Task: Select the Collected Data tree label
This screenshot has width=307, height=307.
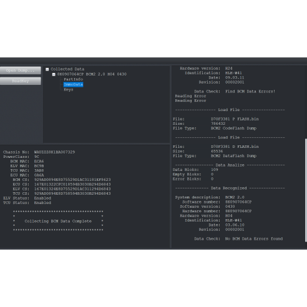Action: [x=67, y=69]
